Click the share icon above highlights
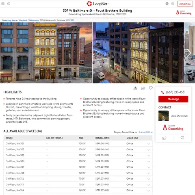195x195 pixels. tap(143, 89)
